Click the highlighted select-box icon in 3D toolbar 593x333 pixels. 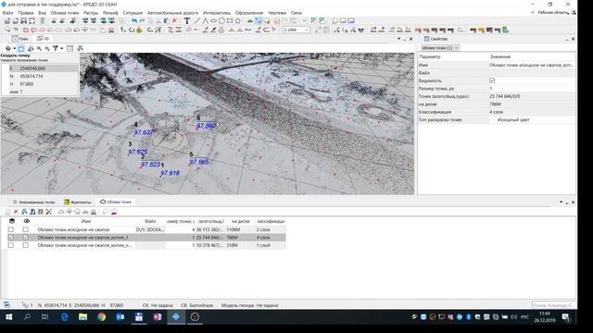[x=21, y=48]
